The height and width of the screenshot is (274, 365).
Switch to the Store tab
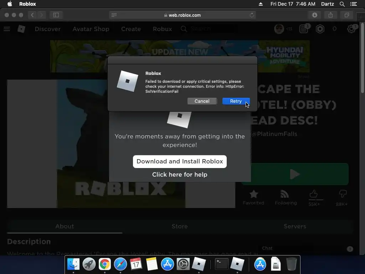pyautogui.click(x=180, y=226)
